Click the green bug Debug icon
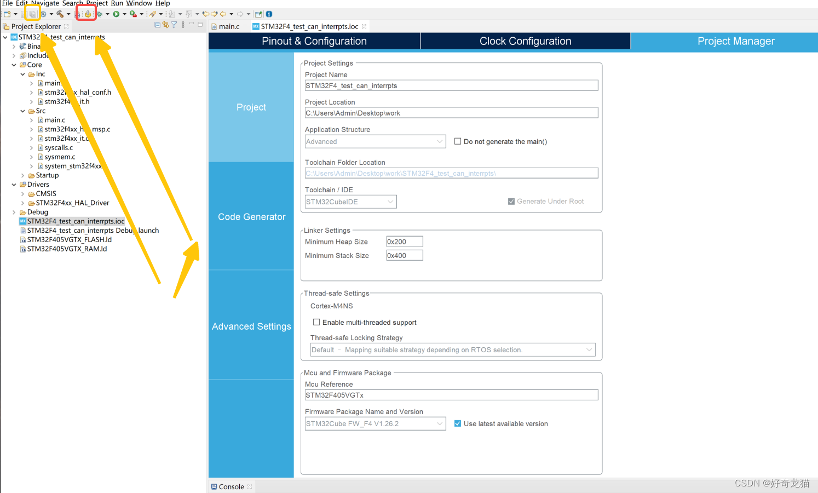The image size is (818, 493). click(x=99, y=14)
